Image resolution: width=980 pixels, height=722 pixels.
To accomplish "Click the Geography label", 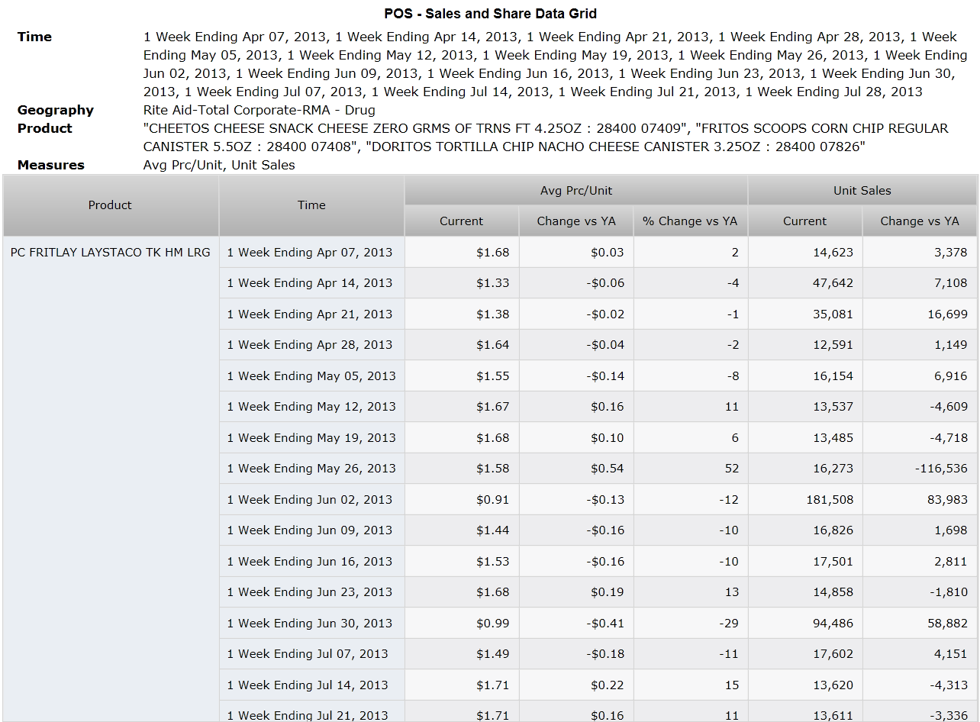I will [56, 111].
